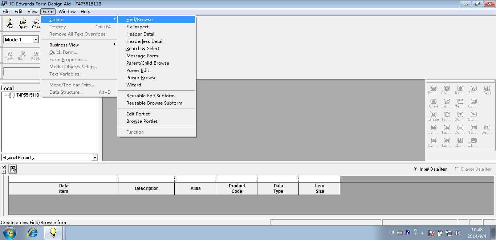Select the Chart control in toolbox
The height and width of the screenshot is (240, 496).
pos(460,143)
